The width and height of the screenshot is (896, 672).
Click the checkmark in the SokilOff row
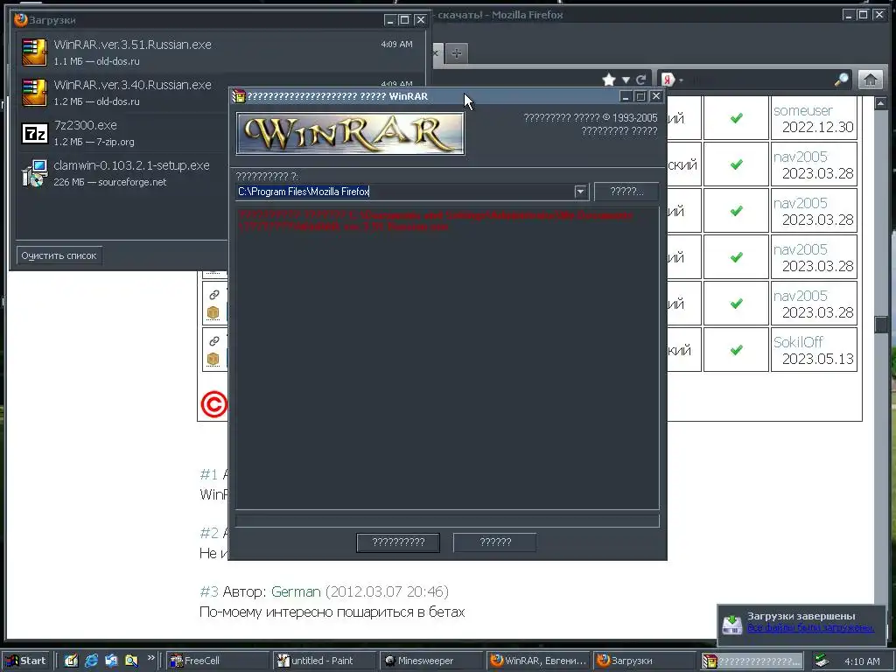737,350
